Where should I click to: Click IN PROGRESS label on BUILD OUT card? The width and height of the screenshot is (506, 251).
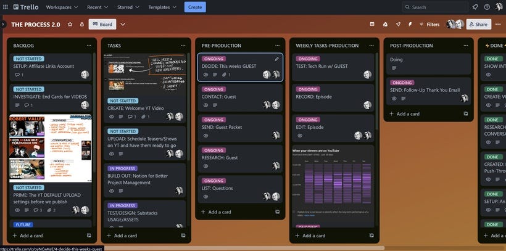pos(122,168)
